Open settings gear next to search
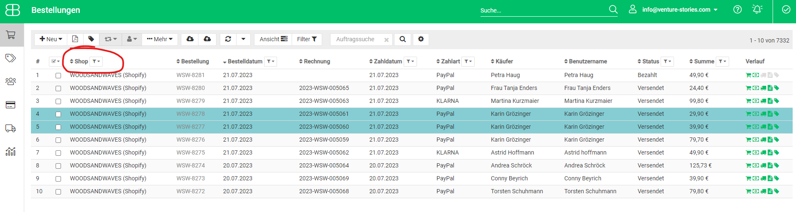796x212 pixels. pos(421,39)
